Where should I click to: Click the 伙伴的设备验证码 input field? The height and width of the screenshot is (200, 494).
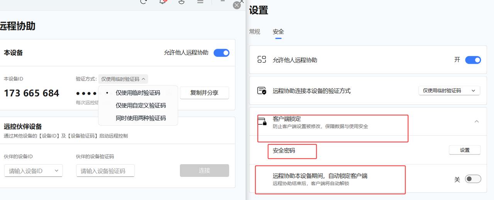tap(105, 171)
